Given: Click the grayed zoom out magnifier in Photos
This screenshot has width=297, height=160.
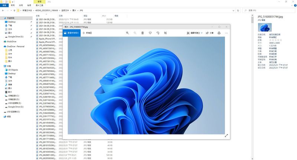Looking at the screenshot, I should (135, 33).
